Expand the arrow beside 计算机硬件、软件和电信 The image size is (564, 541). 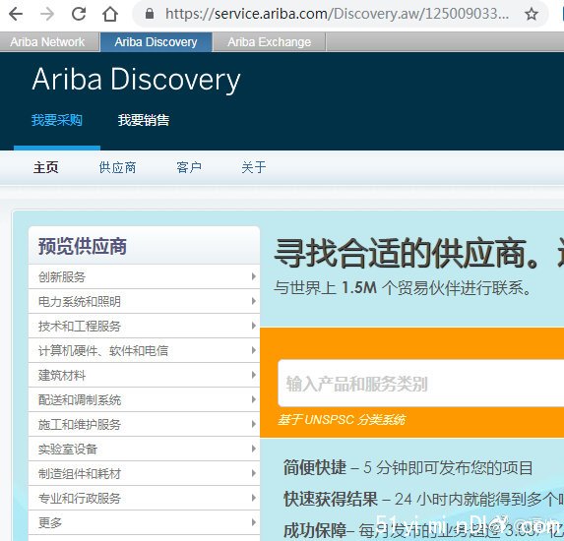254,350
